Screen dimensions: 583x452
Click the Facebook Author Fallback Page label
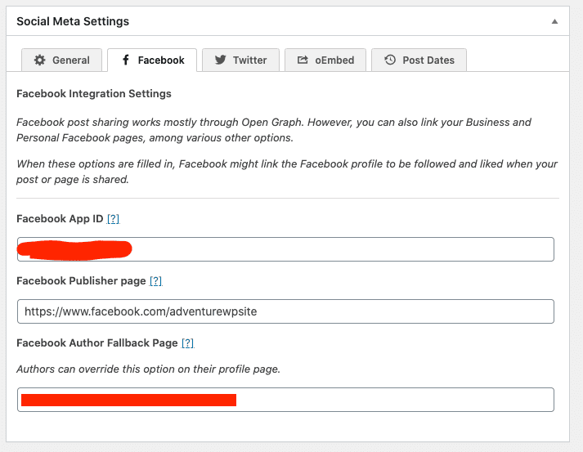97,342
